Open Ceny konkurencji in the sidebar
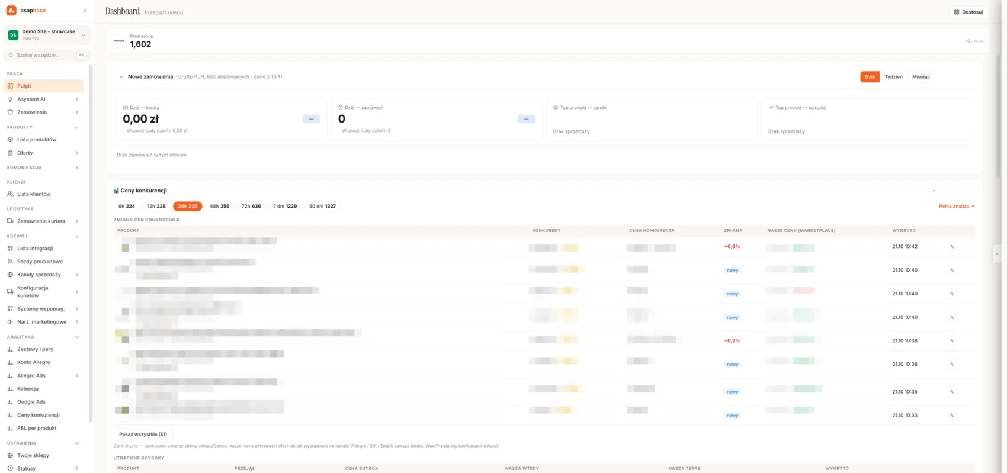Image resolution: width=1007 pixels, height=473 pixels. 39,416
